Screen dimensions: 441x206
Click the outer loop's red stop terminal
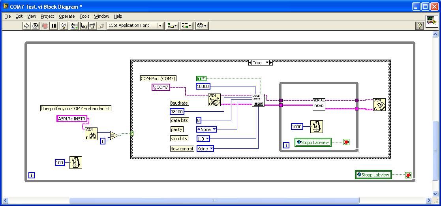408,175
